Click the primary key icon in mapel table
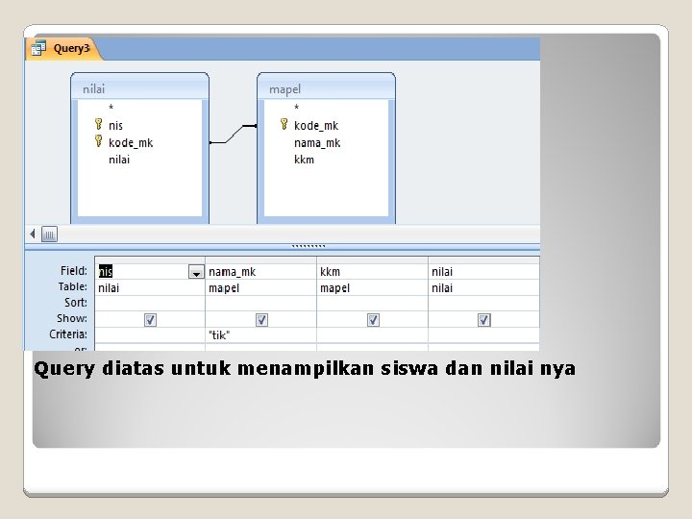 click(x=284, y=124)
